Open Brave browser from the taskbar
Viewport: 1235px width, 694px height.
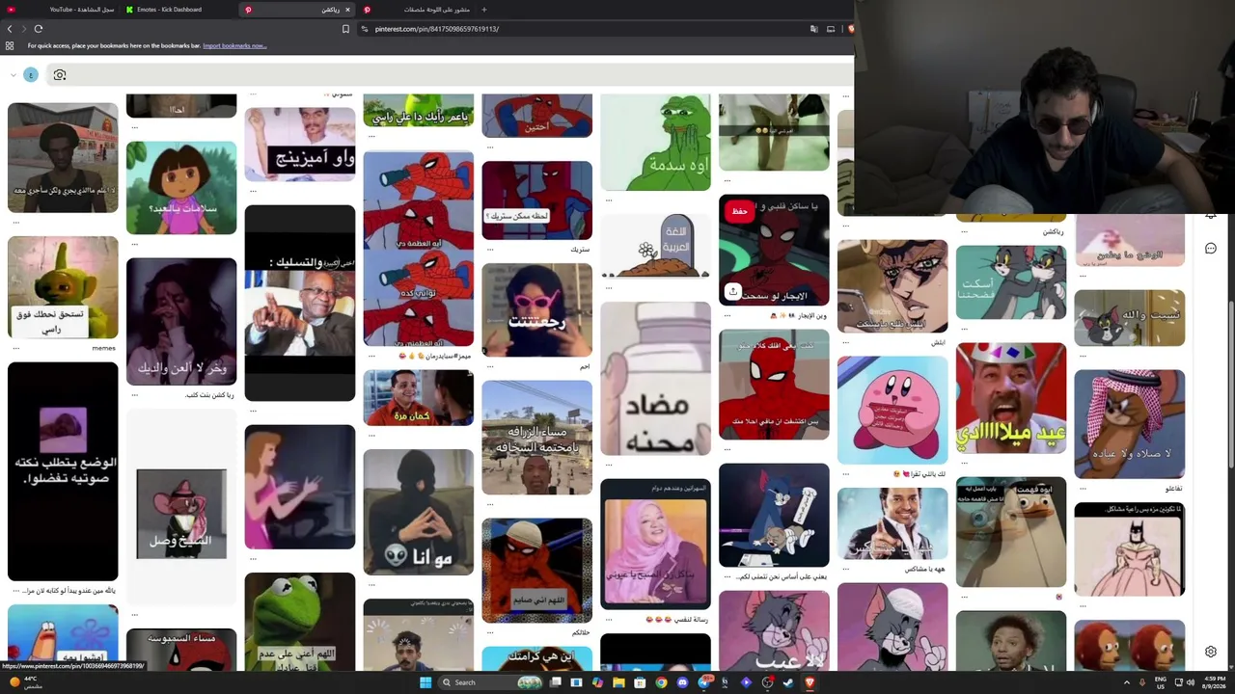[x=810, y=682]
